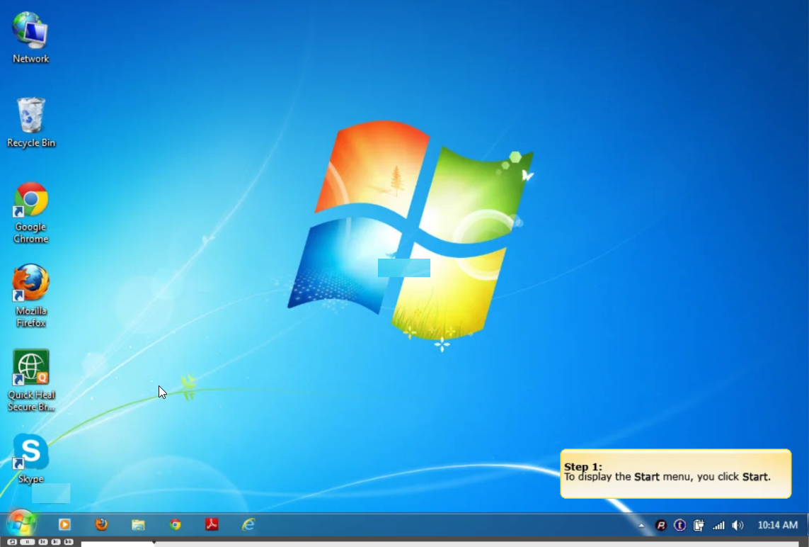Image resolution: width=809 pixels, height=547 pixels.
Task: Open the volume speaker control
Action: (x=738, y=526)
